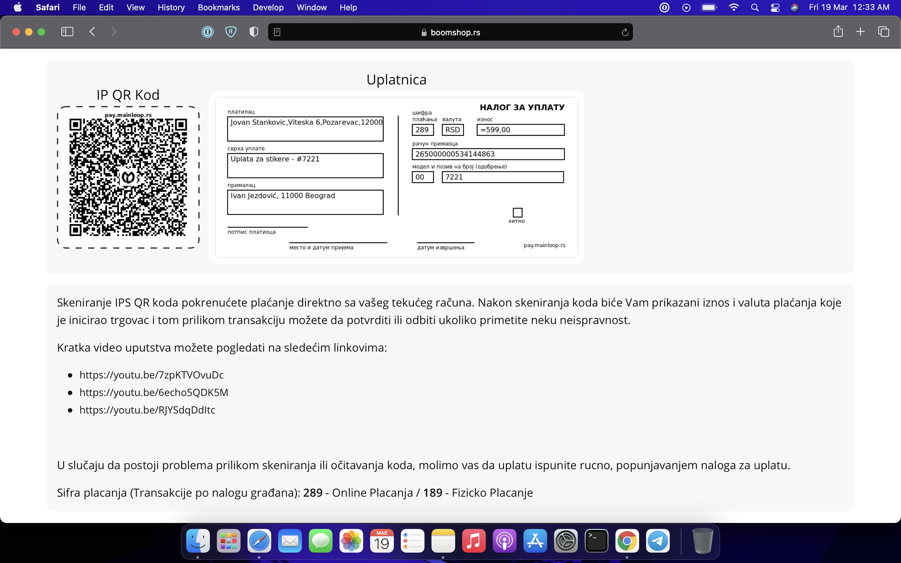Image resolution: width=901 pixels, height=563 pixels.
Task: Open the Develop menu
Action: [x=268, y=7]
